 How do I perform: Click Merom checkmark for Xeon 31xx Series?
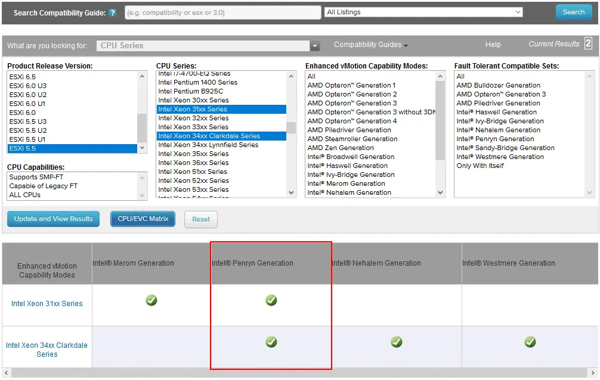151,300
